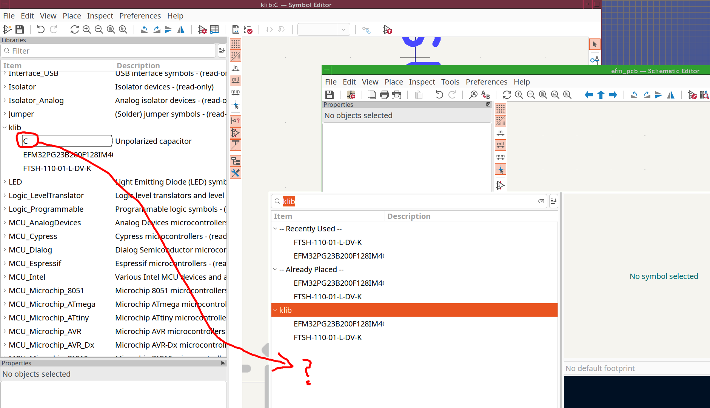
Task: Open print icon in Schematic Editor
Action: (x=384, y=95)
